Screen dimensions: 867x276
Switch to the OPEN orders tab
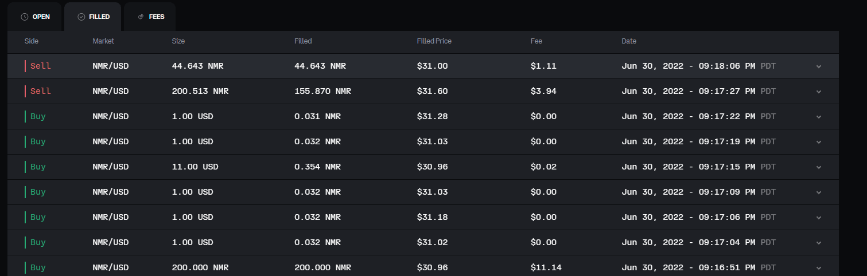tap(36, 17)
